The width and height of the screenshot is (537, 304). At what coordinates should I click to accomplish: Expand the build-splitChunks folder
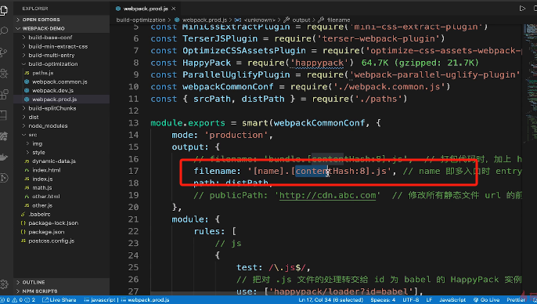tap(62, 108)
